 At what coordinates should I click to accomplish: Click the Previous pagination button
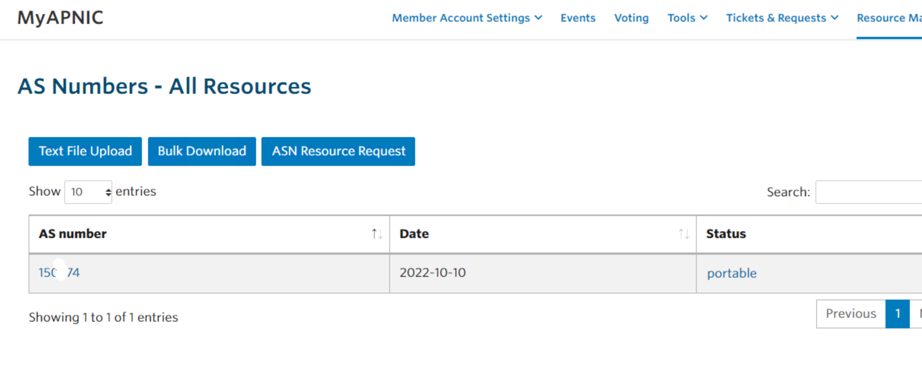[x=851, y=314]
